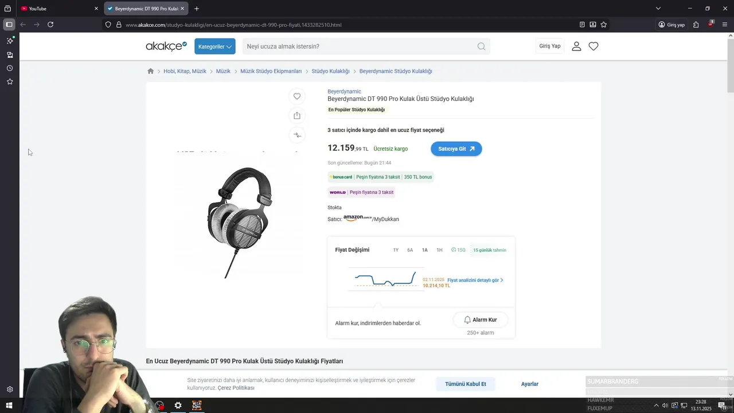
Task: Click tracking protection shield icon
Action: pos(108,25)
